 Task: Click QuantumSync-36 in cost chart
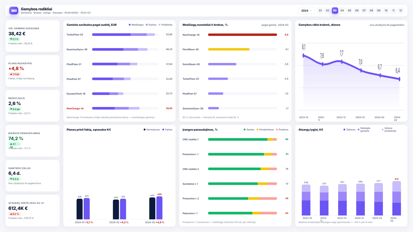click(x=77, y=49)
